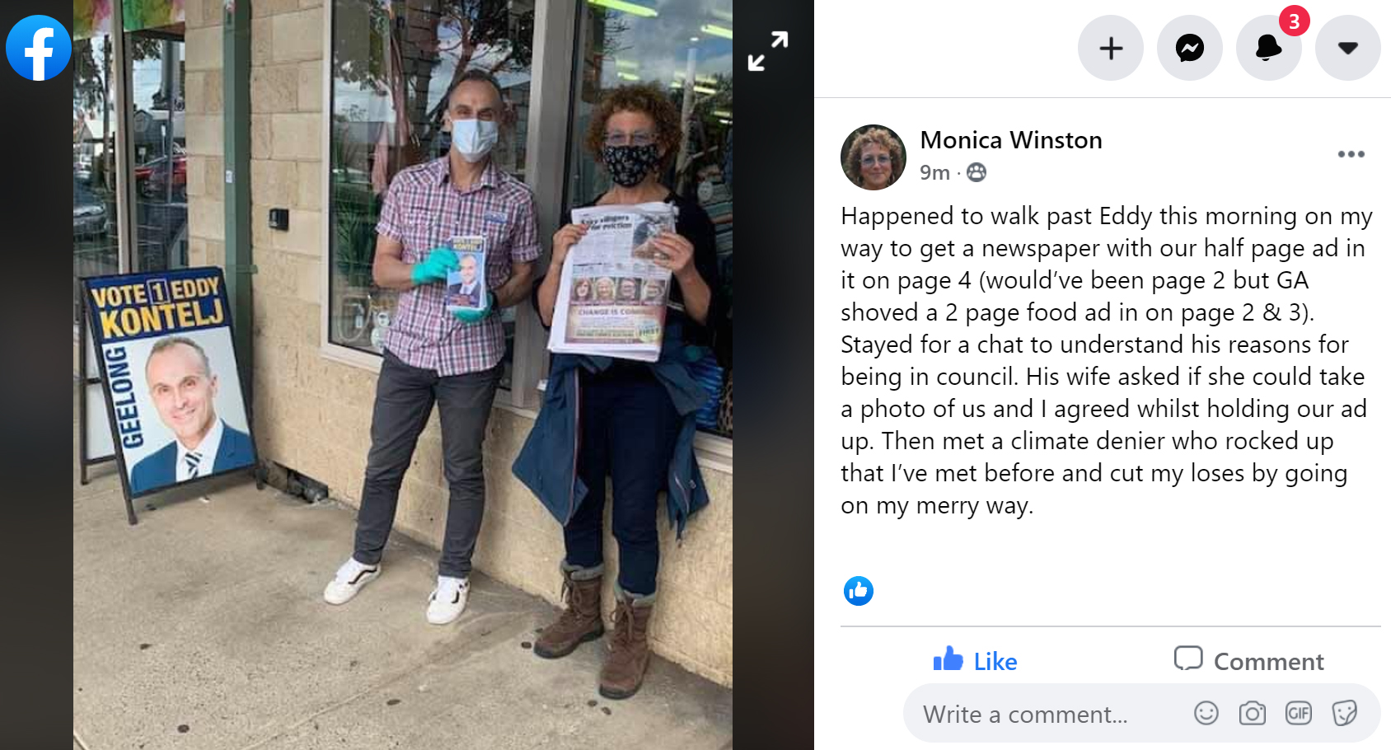Expand the Account dropdown arrow

(1348, 48)
